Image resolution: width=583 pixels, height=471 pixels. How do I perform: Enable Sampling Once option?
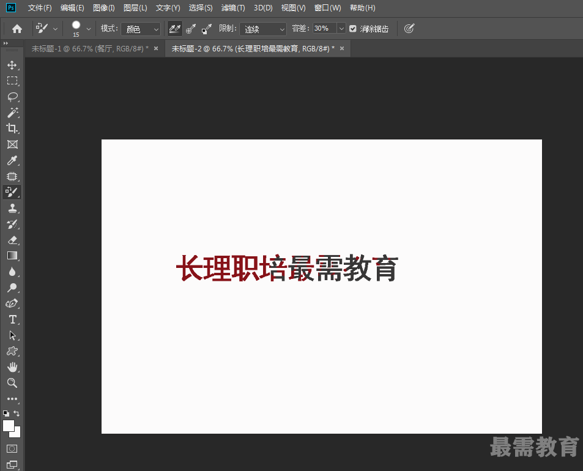coord(191,29)
